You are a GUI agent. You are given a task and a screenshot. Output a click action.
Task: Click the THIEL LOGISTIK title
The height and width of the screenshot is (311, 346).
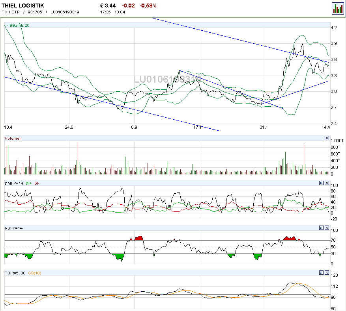click(x=23, y=6)
